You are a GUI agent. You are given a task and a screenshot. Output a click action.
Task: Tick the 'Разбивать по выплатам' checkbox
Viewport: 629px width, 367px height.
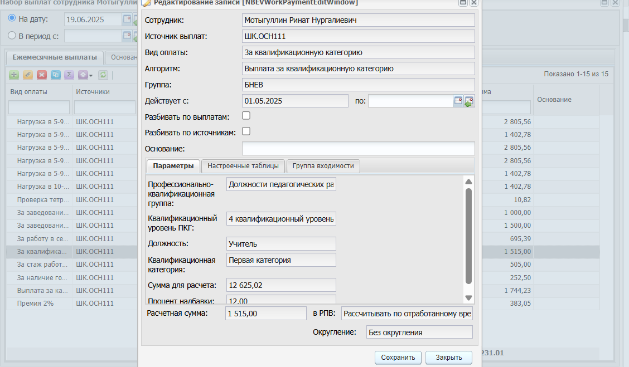pyautogui.click(x=246, y=115)
